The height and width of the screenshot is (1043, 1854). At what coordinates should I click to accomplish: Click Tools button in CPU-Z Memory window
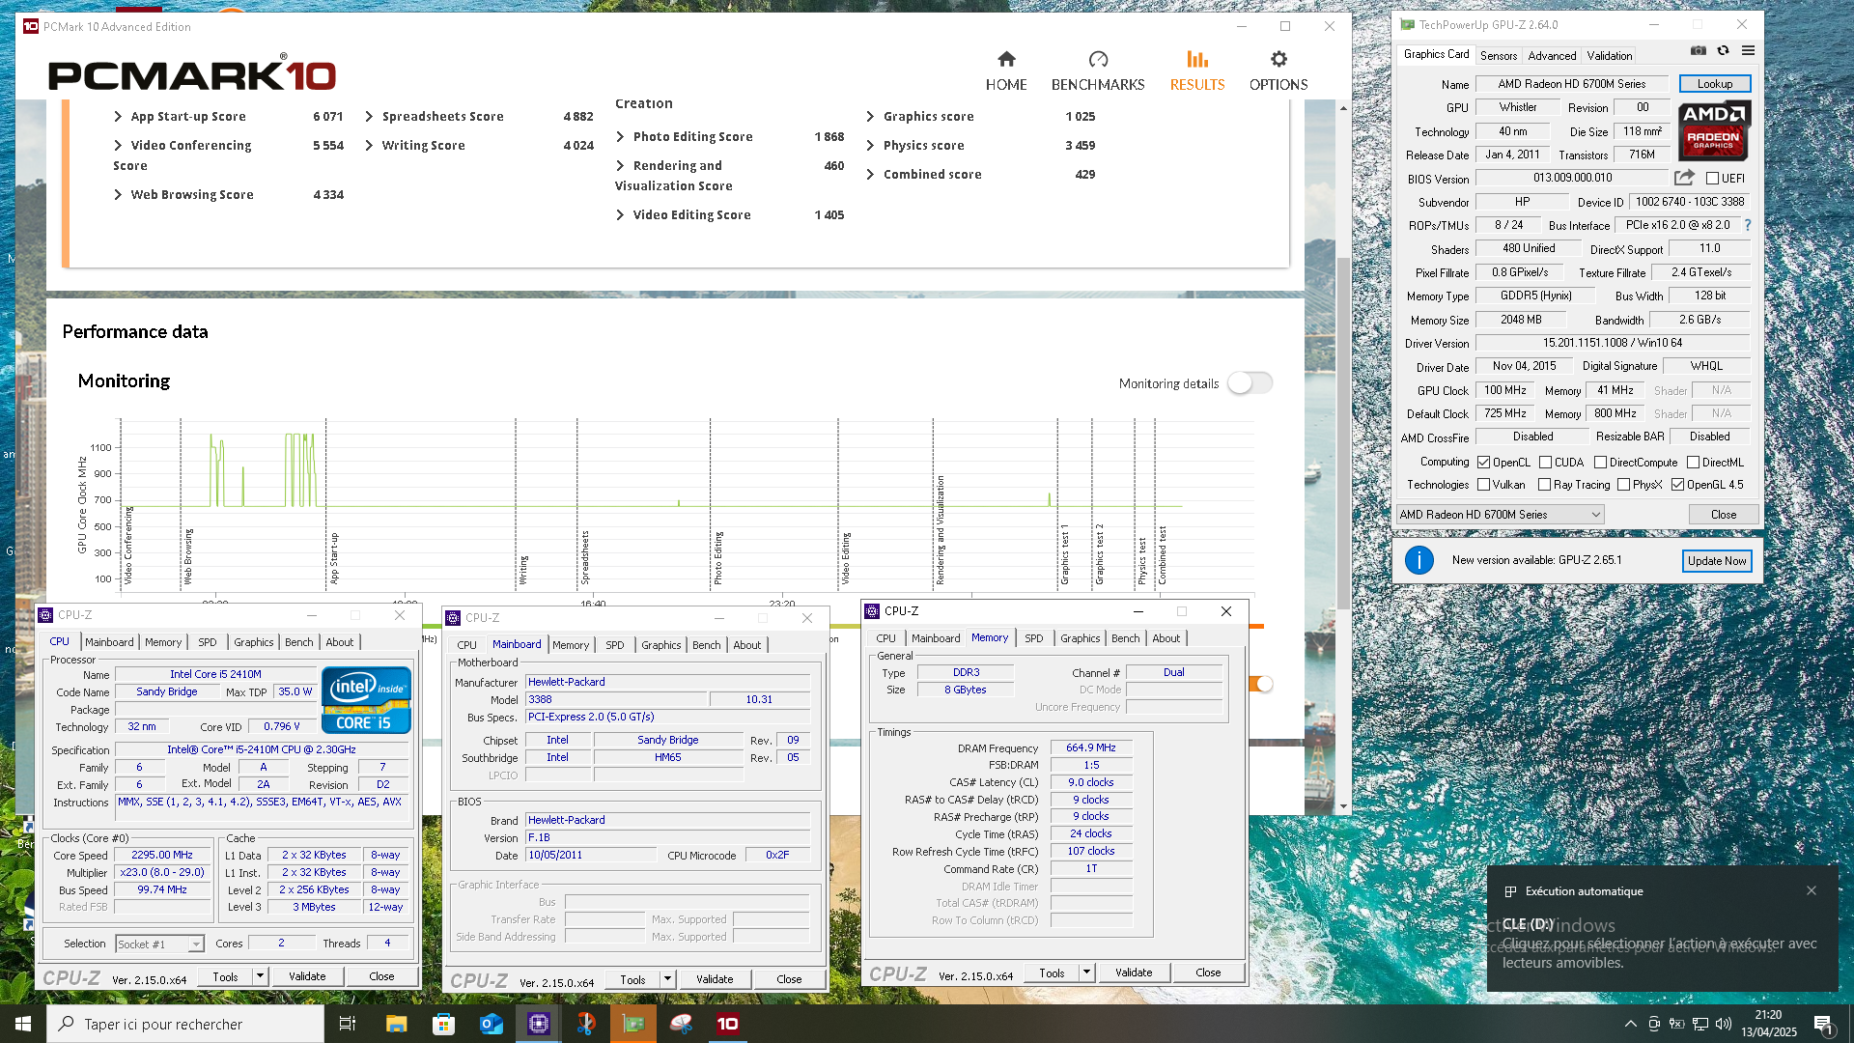1052,973
